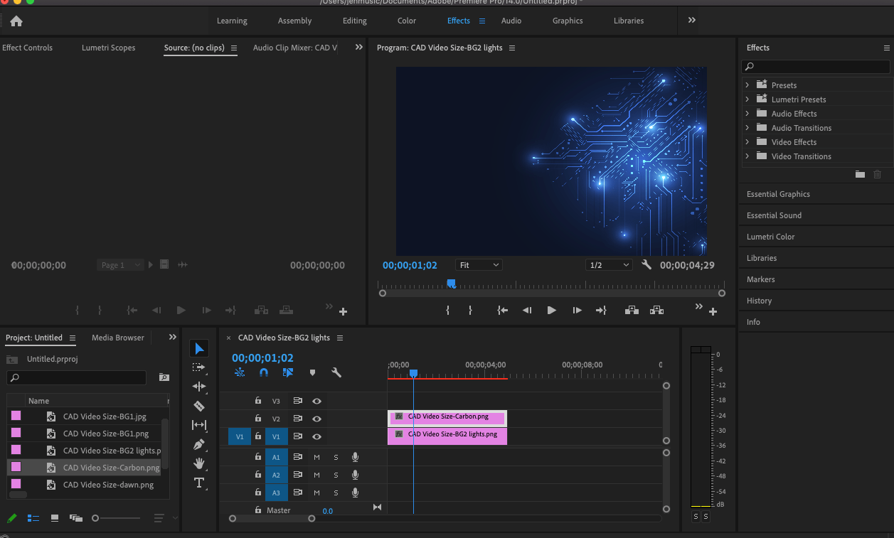Open the Lumetri Color panel
894x538 pixels.
coord(770,237)
